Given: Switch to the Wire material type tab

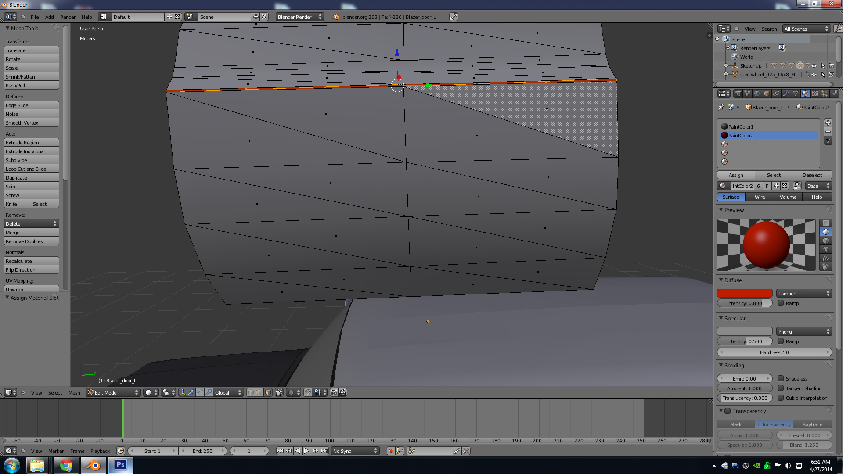Looking at the screenshot, I should tap(760, 197).
